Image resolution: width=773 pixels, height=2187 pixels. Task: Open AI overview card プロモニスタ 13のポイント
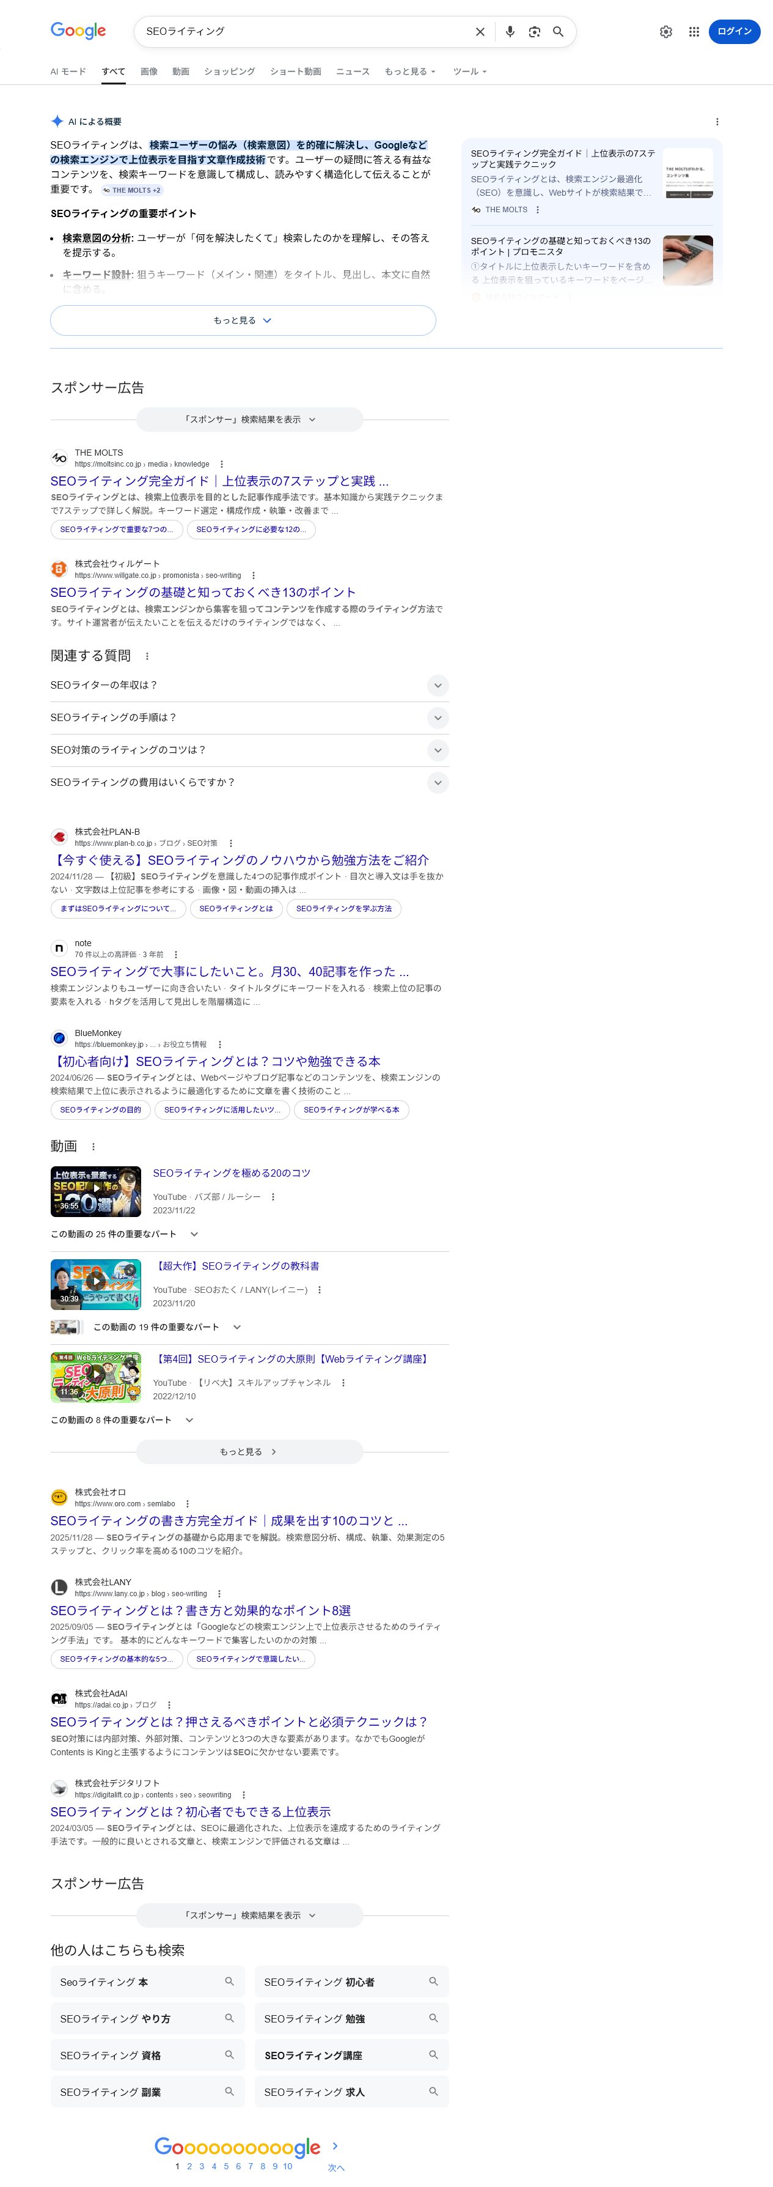coord(592,261)
